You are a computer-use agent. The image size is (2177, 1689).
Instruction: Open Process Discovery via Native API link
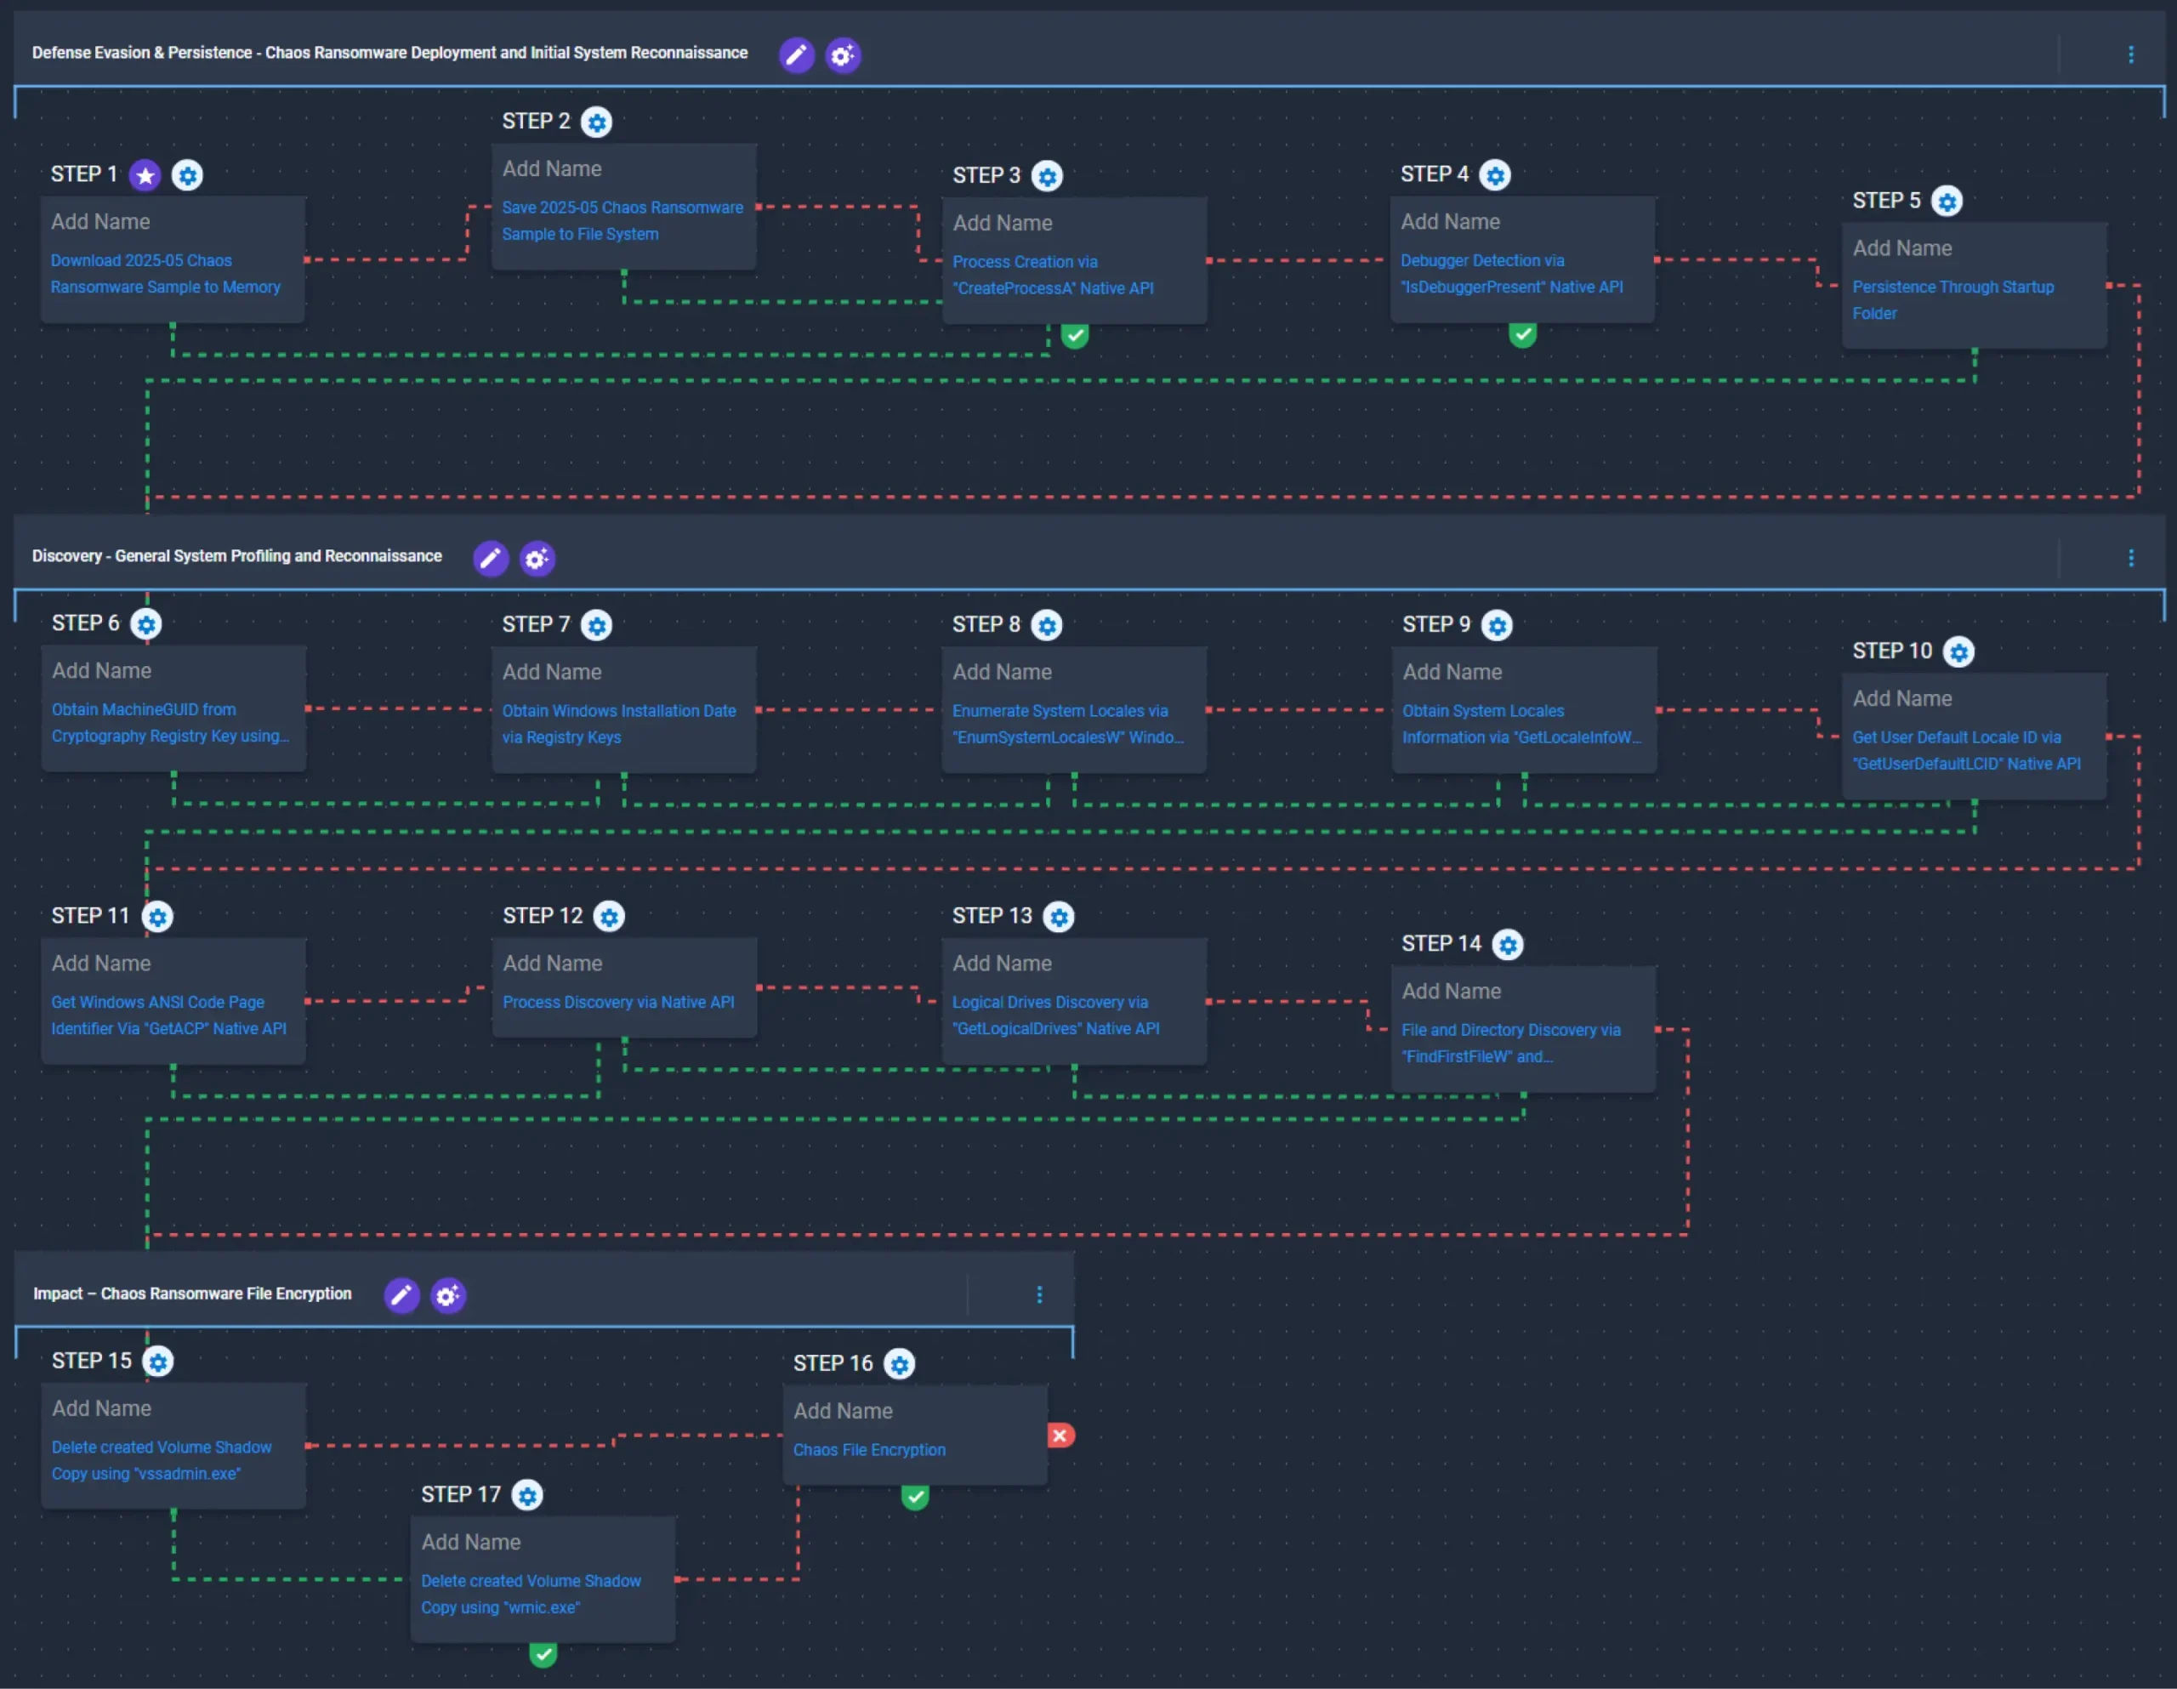click(x=618, y=1002)
